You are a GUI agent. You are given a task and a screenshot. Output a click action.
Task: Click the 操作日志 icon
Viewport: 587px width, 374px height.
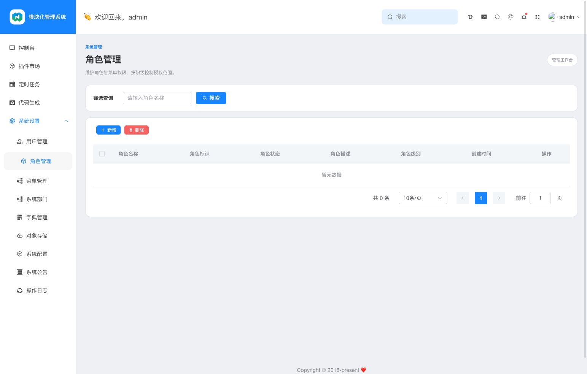[x=20, y=290]
